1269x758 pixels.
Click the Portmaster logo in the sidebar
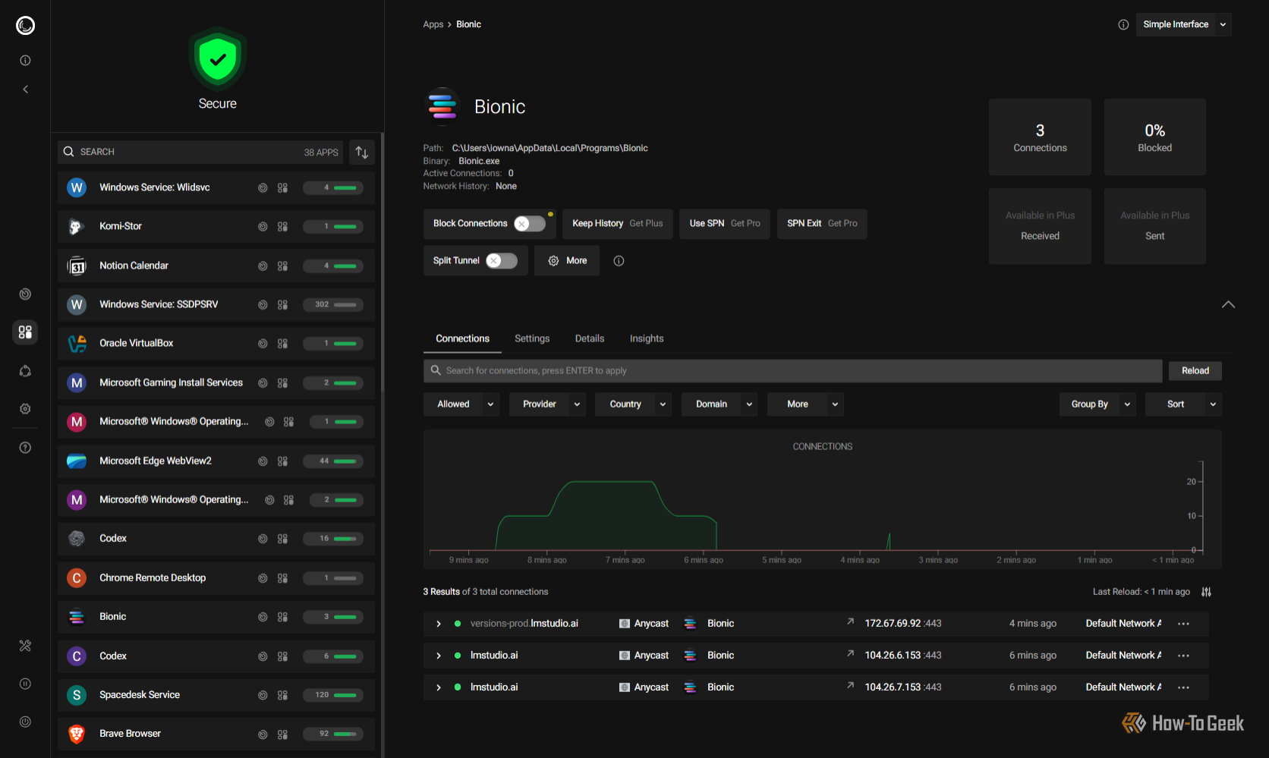point(25,26)
